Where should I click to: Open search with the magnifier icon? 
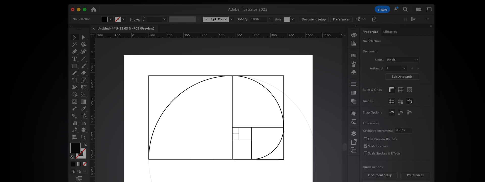point(405,9)
